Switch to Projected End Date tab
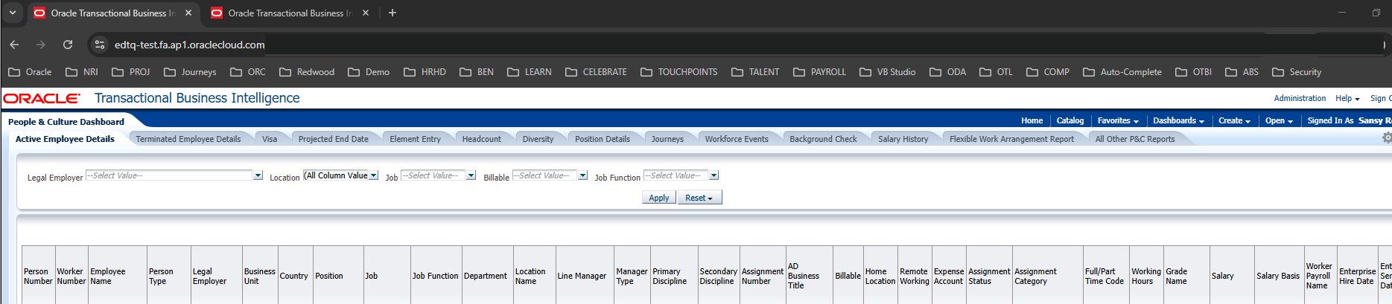This screenshot has height=304, width=1392. point(334,139)
